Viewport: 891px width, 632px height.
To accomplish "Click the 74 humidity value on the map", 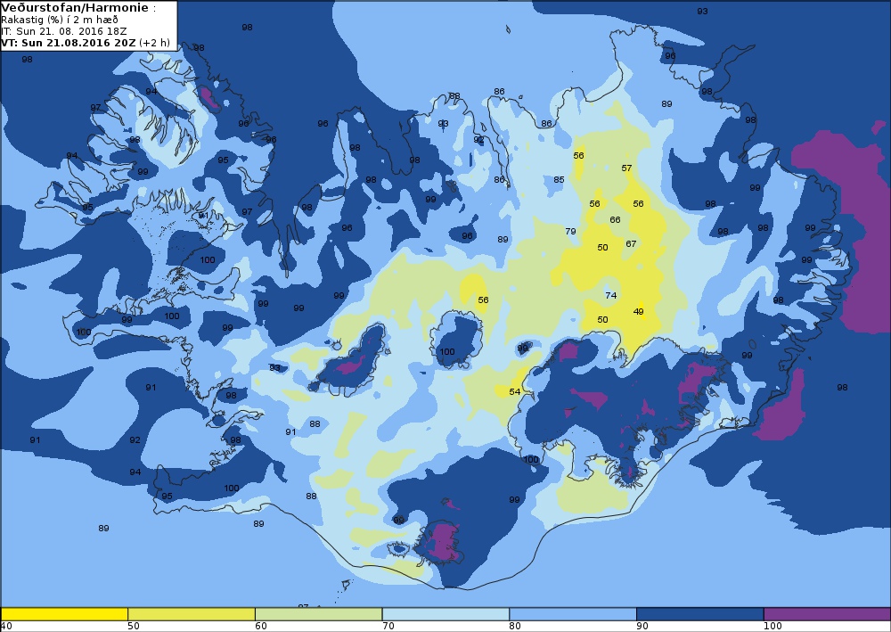I will 611,296.
